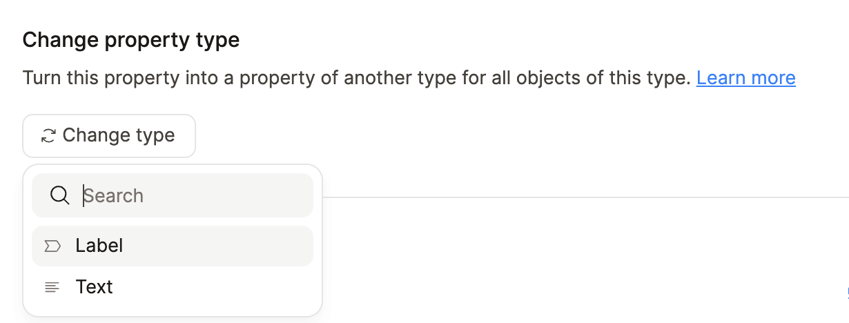Click the word Label in the menu
Viewport: 849px width, 323px height.
[99, 246]
